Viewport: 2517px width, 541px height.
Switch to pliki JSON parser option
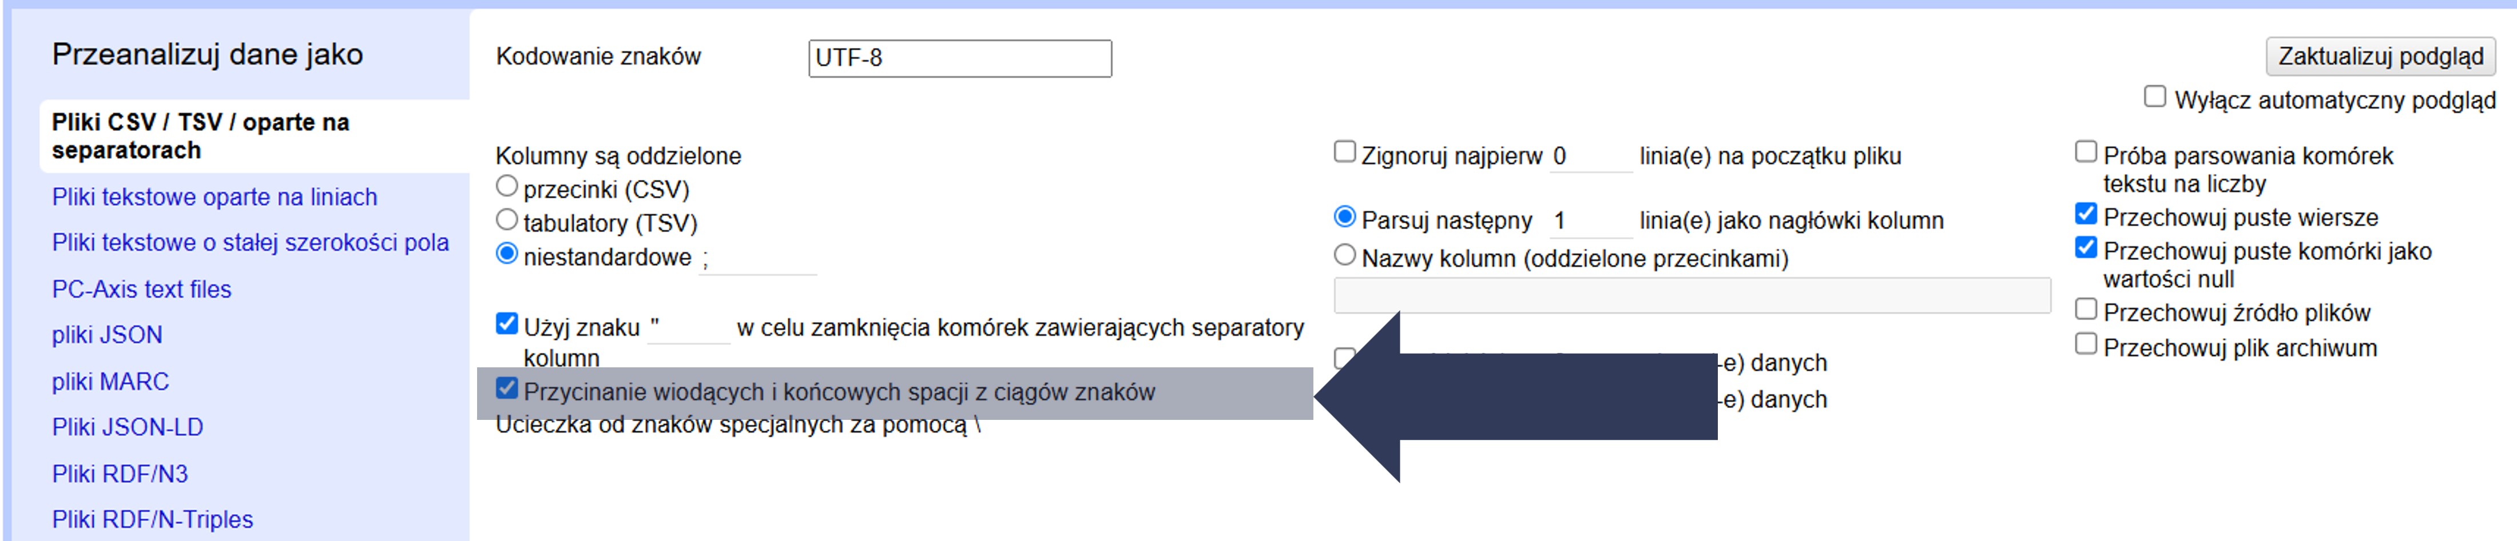[106, 335]
